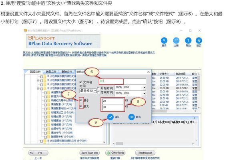Click the Register cart icon
Viewport: 225px width, 160px height.
point(176,40)
